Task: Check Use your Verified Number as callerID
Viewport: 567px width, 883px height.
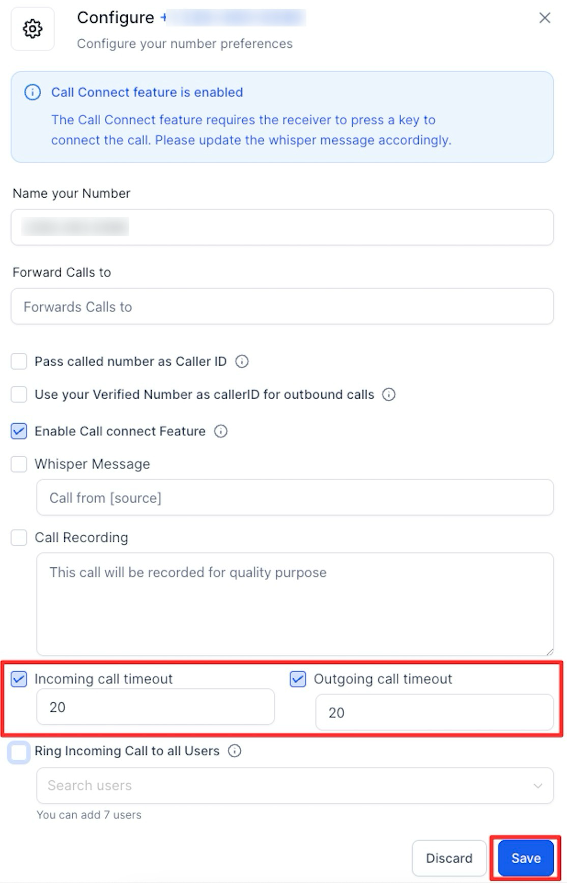Action: click(19, 395)
